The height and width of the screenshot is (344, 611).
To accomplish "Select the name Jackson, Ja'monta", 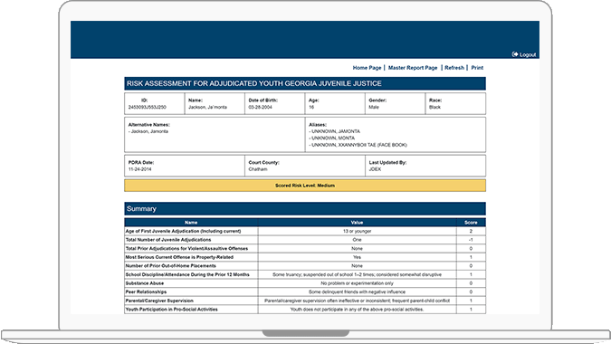I will point(207,107).
